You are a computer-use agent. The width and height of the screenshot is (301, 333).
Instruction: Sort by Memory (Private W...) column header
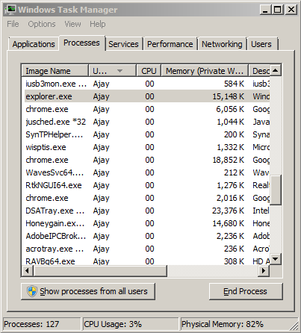pos(205,71)
